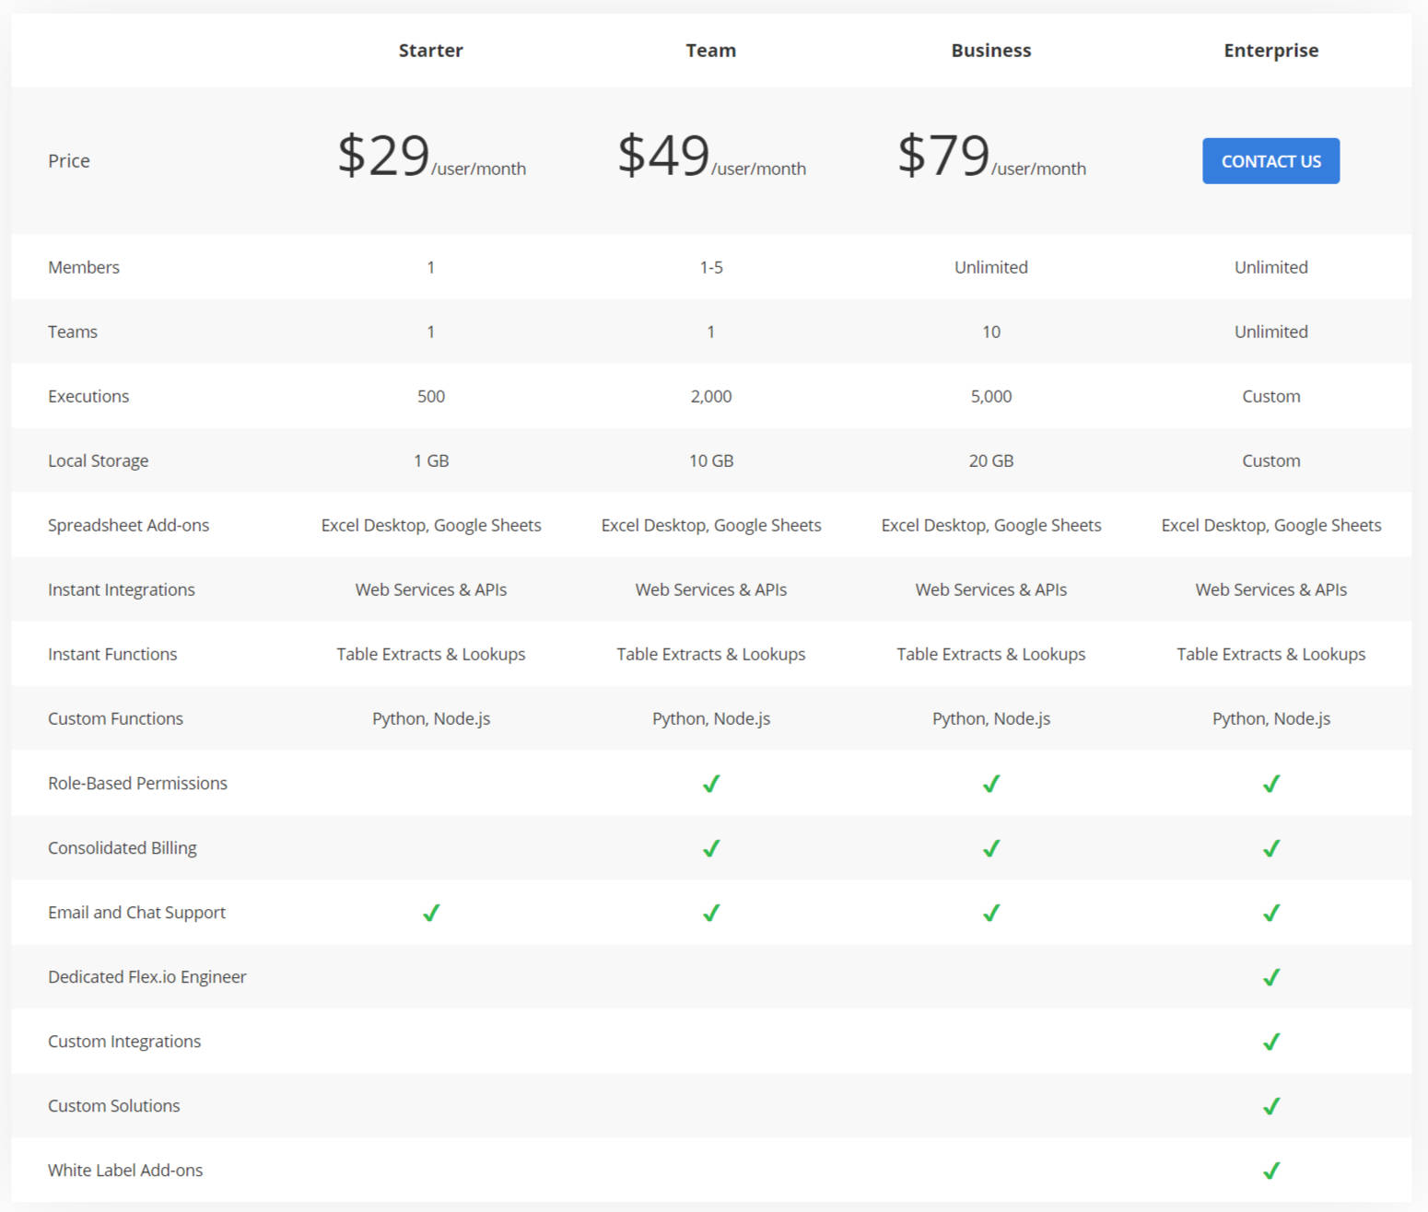Click the Email and Chat Support checkmark under Starter

point(430,913)
